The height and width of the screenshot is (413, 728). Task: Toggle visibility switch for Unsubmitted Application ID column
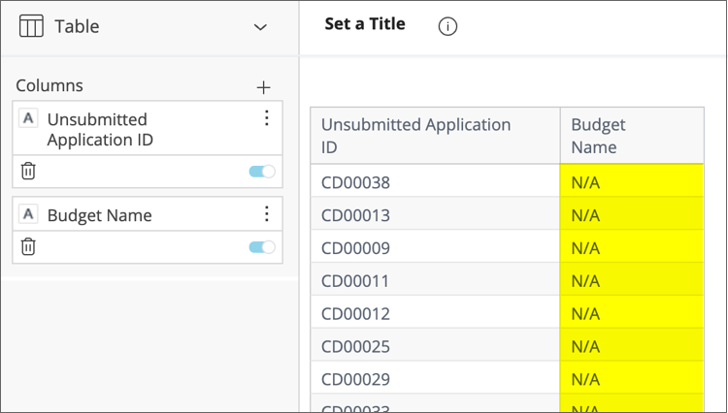click(262, 172)
